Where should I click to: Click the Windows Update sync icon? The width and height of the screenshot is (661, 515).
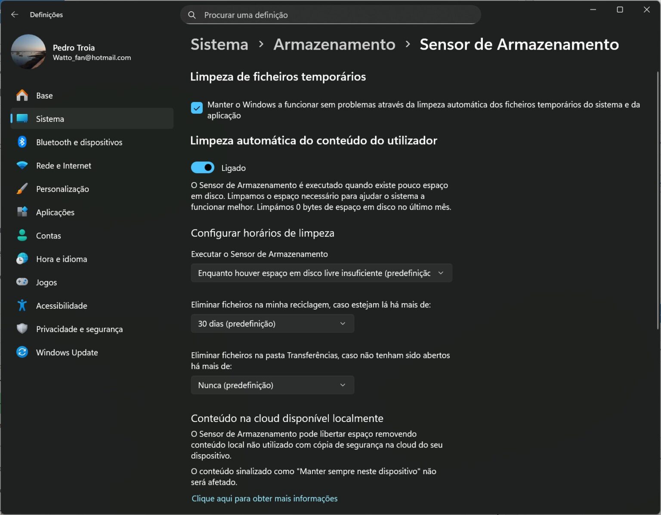pos(22,352)
